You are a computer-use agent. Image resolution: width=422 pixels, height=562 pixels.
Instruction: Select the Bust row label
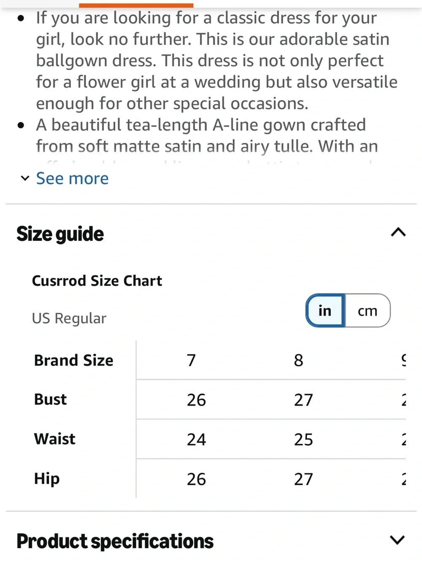coord(50,399)
